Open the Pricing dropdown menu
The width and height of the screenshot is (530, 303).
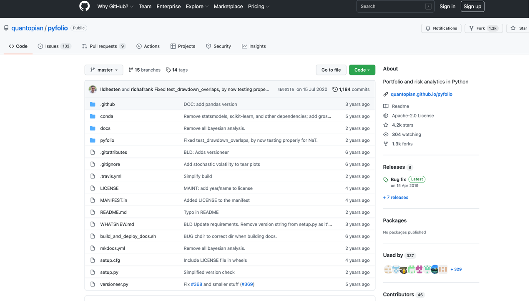(259, 7)
